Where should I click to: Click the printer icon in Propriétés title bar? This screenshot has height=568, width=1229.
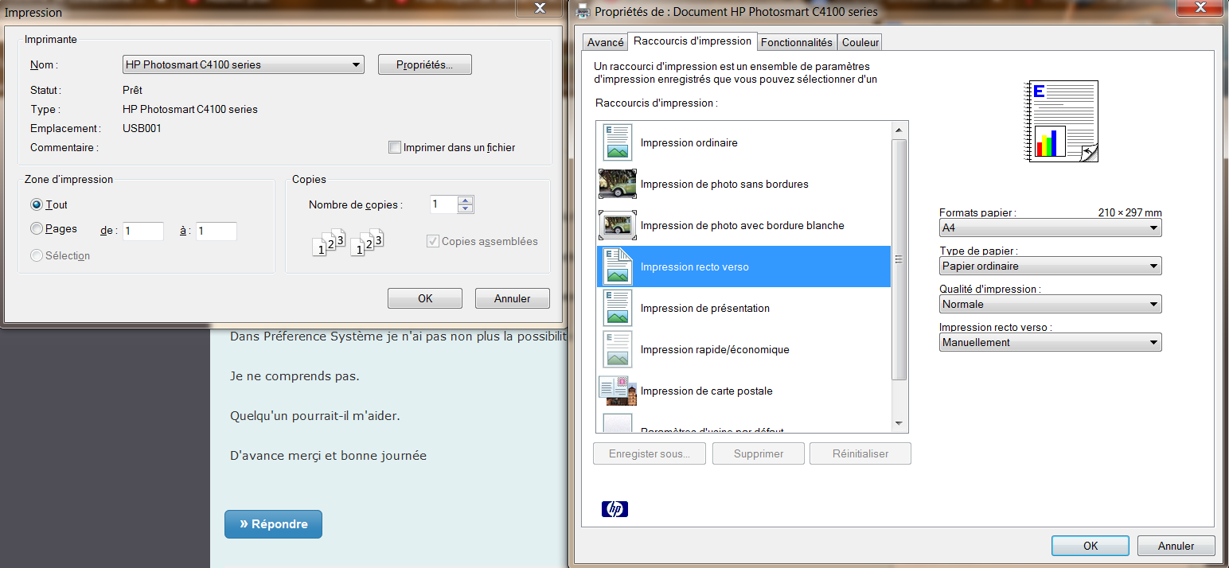click(583, 11)
